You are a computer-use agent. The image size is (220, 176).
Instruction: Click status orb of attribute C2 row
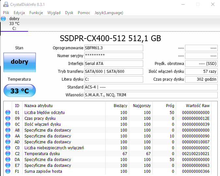coord(8,153)
